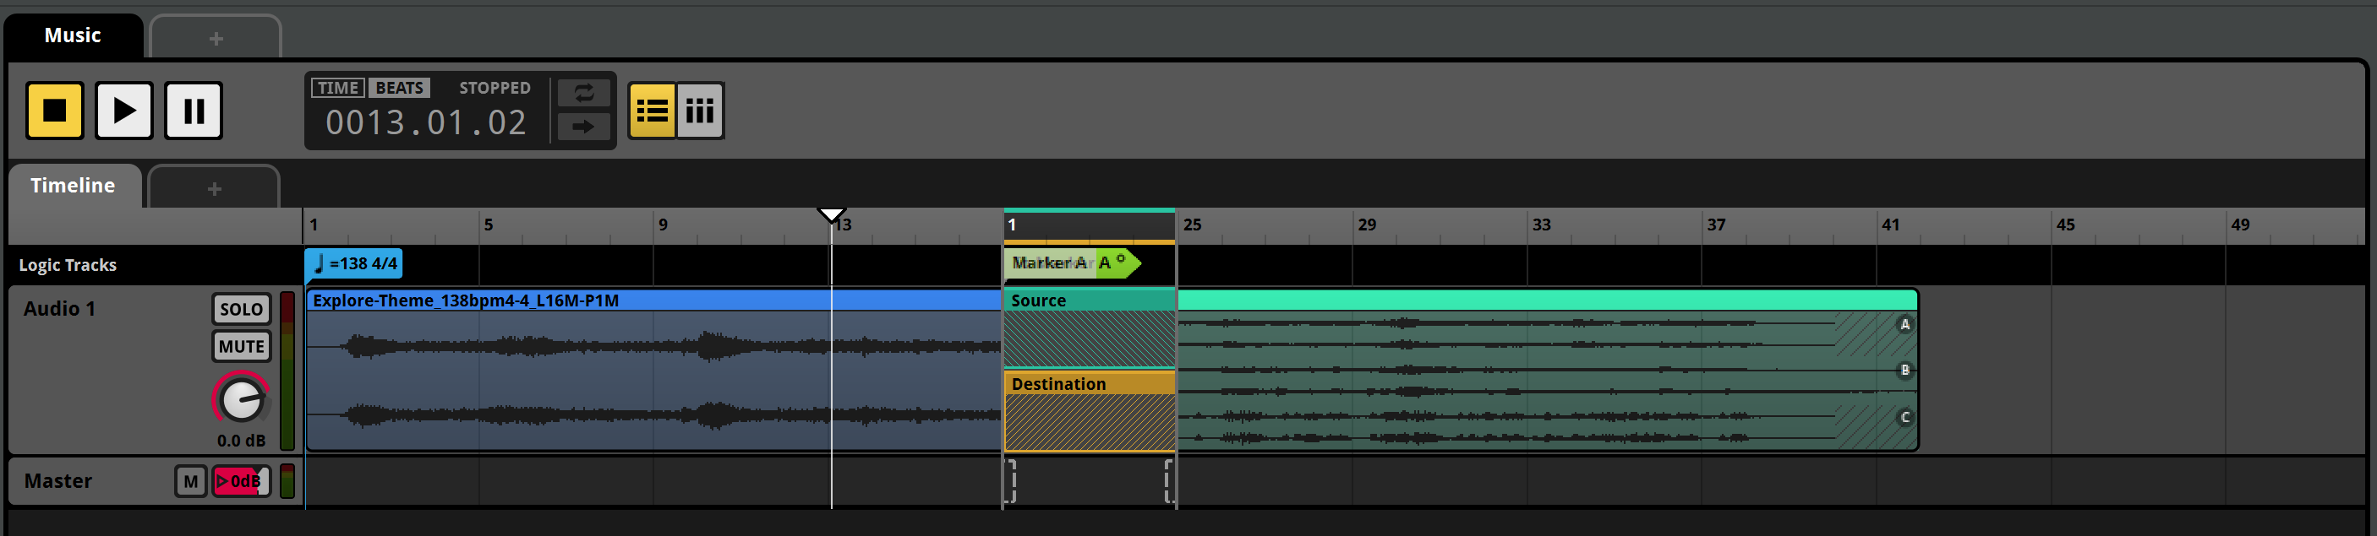The image size is (2377, 536).
Task: Toggle follow-cursor arrow icon
Action: 583,126
